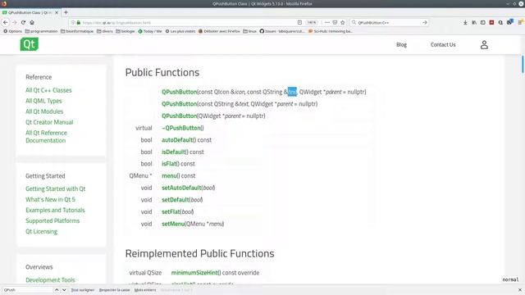Image resolution: width=525 pixels, height=295 pixels.
Task: Find next match with down arrow
Action: pyautogui.click(x=64, y=290)
